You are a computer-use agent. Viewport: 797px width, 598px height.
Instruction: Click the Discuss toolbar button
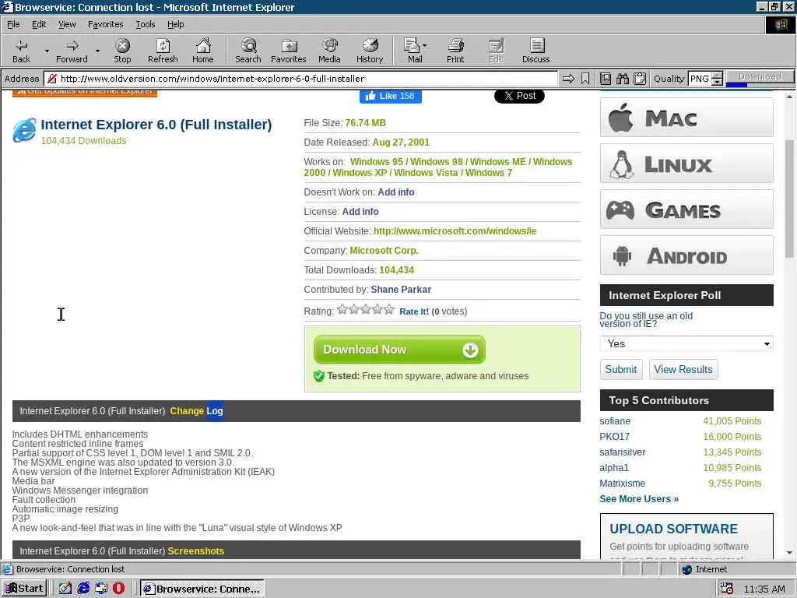[x=535, y=51]
